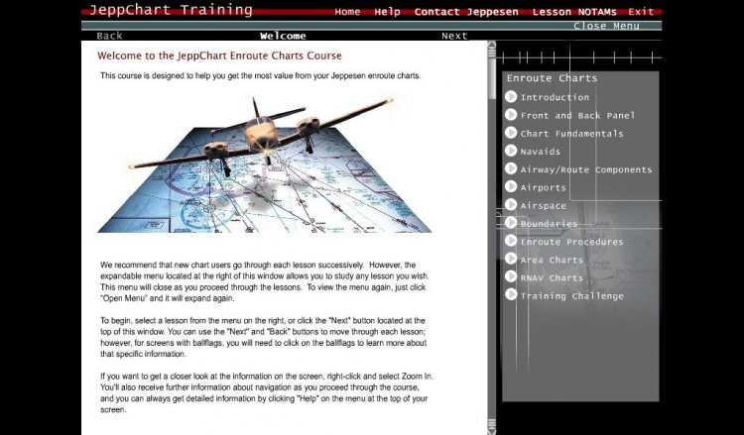
Task: Open the Help menu item
Action: click(387, 12)
